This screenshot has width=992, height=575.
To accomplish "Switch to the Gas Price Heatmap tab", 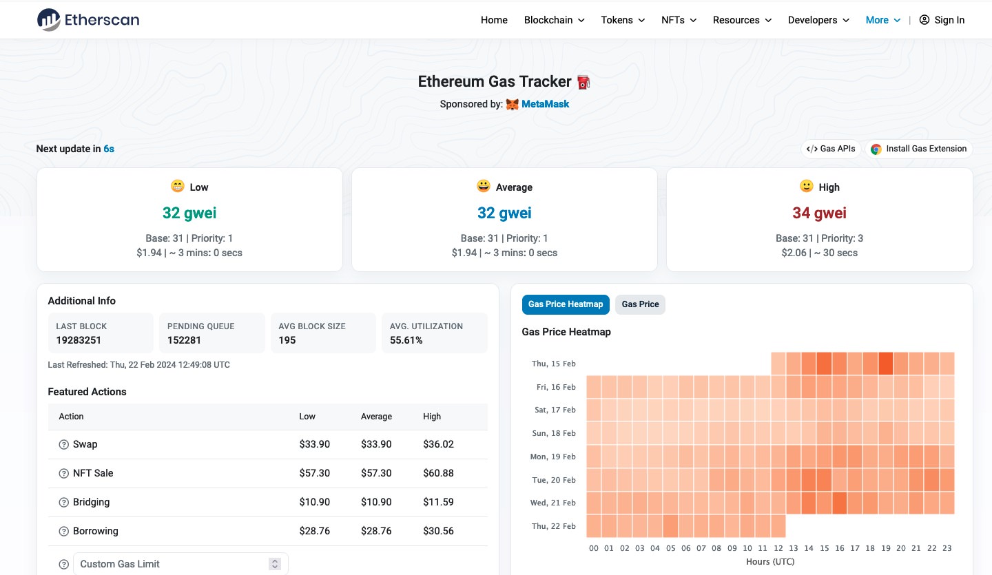I will 566,304.
